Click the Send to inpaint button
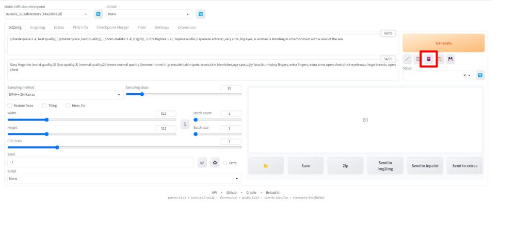The width and height of the screenshot is (516, 238). tap(425, 166)
